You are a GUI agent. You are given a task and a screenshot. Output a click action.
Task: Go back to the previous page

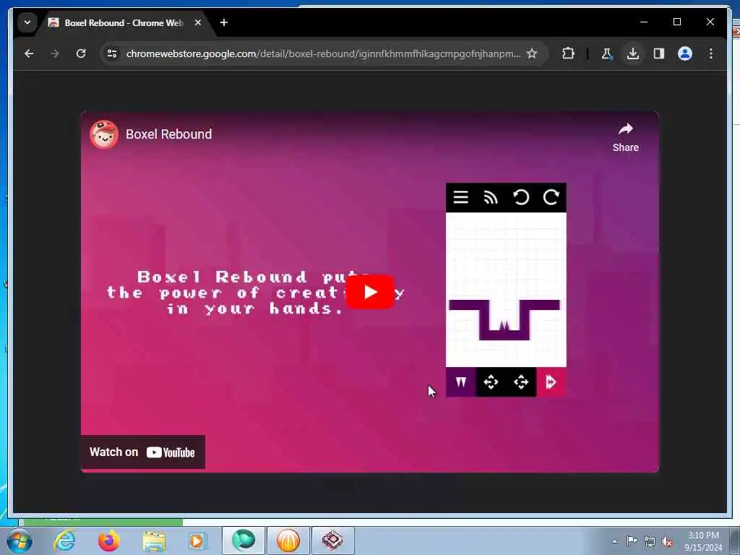(x=29, y=53)
